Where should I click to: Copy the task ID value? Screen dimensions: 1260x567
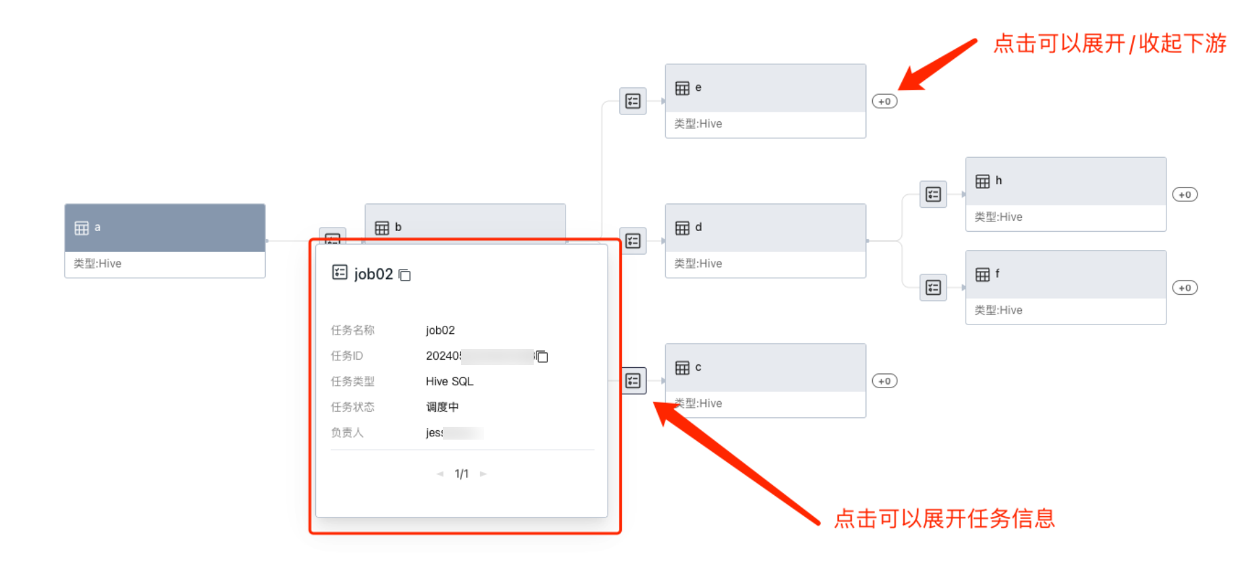[543, 356]
